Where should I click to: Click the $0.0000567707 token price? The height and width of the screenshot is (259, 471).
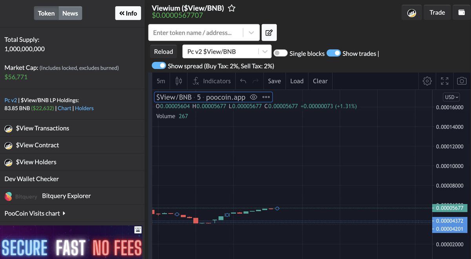pyautogui.click(x=177, y=16)
